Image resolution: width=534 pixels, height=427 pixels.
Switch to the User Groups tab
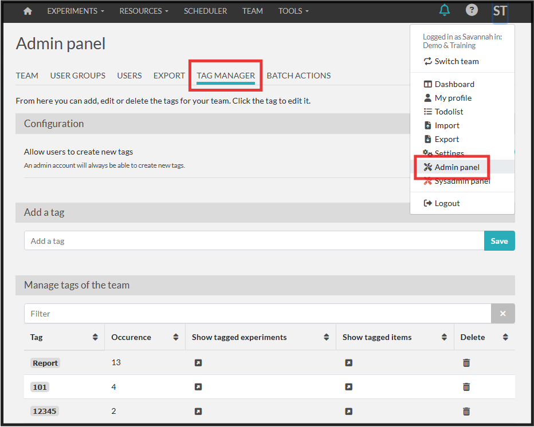click(x=78, y=76)
